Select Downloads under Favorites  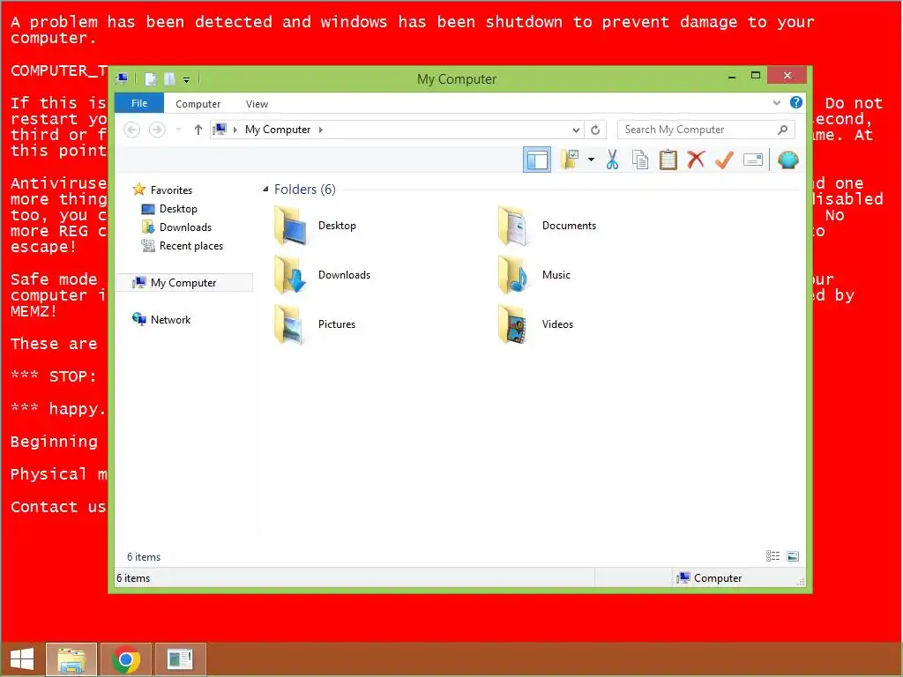(x=176, y=227)
